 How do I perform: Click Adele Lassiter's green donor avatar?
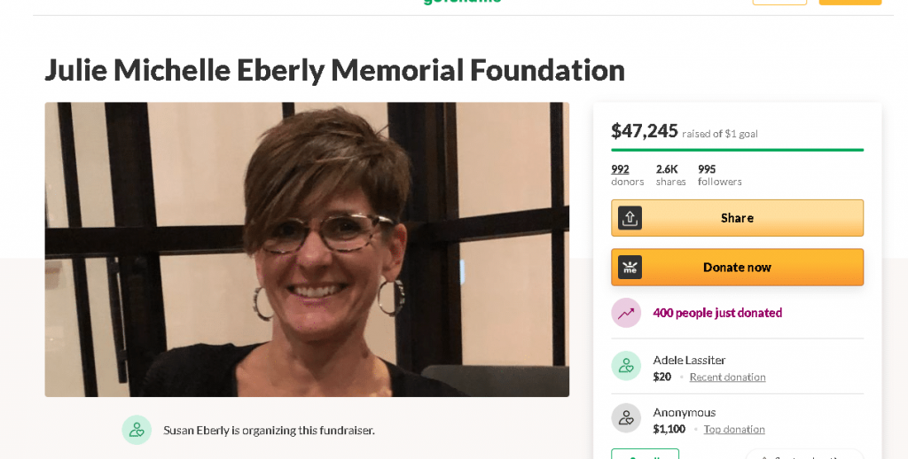(626, 366)
